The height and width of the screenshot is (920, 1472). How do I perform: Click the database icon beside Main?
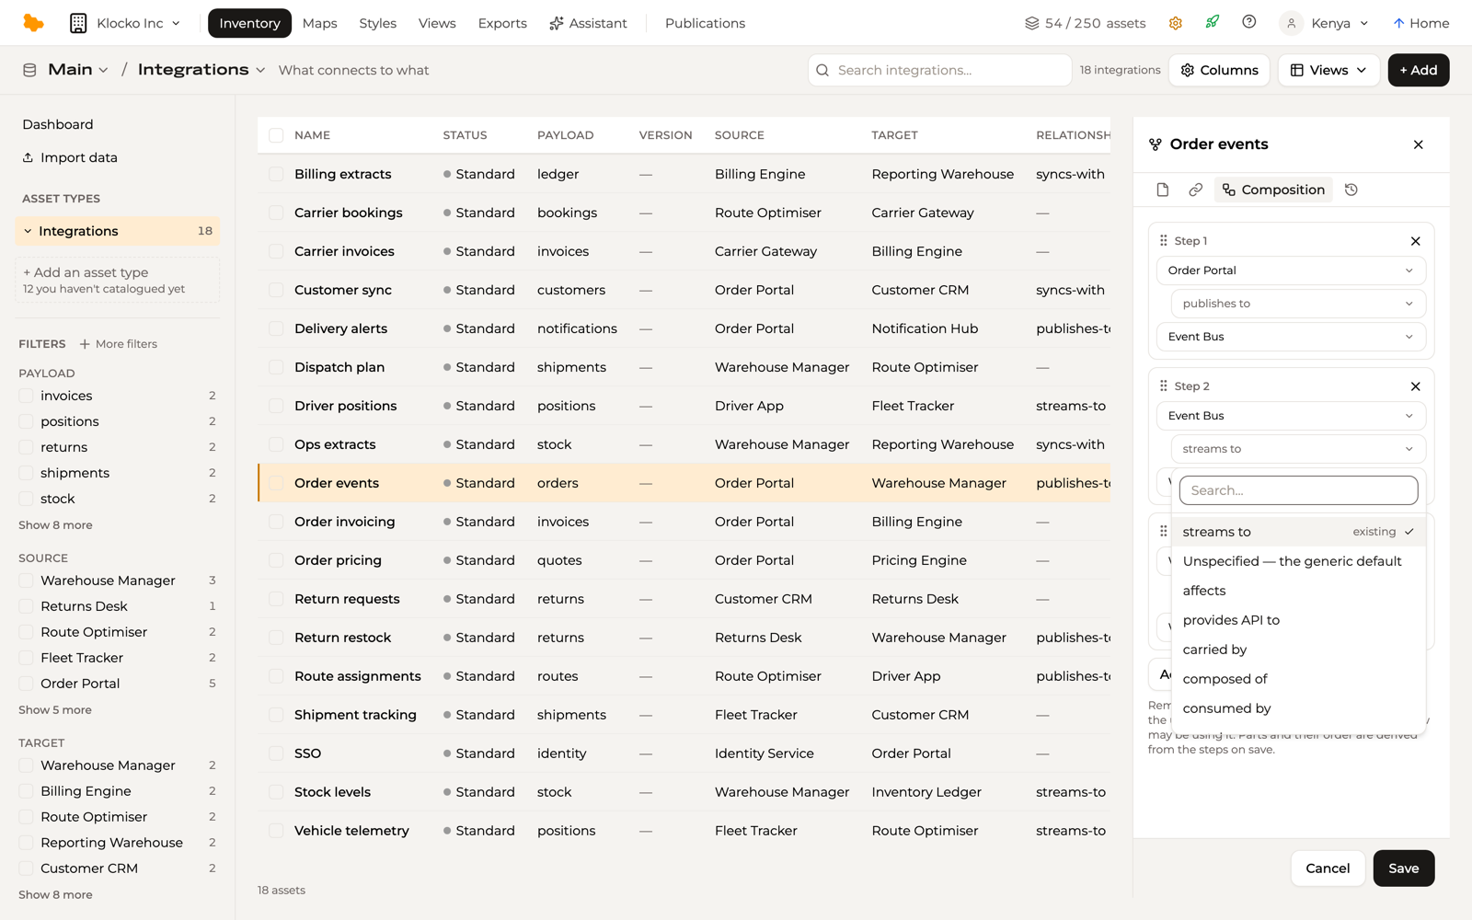point(29,70)
